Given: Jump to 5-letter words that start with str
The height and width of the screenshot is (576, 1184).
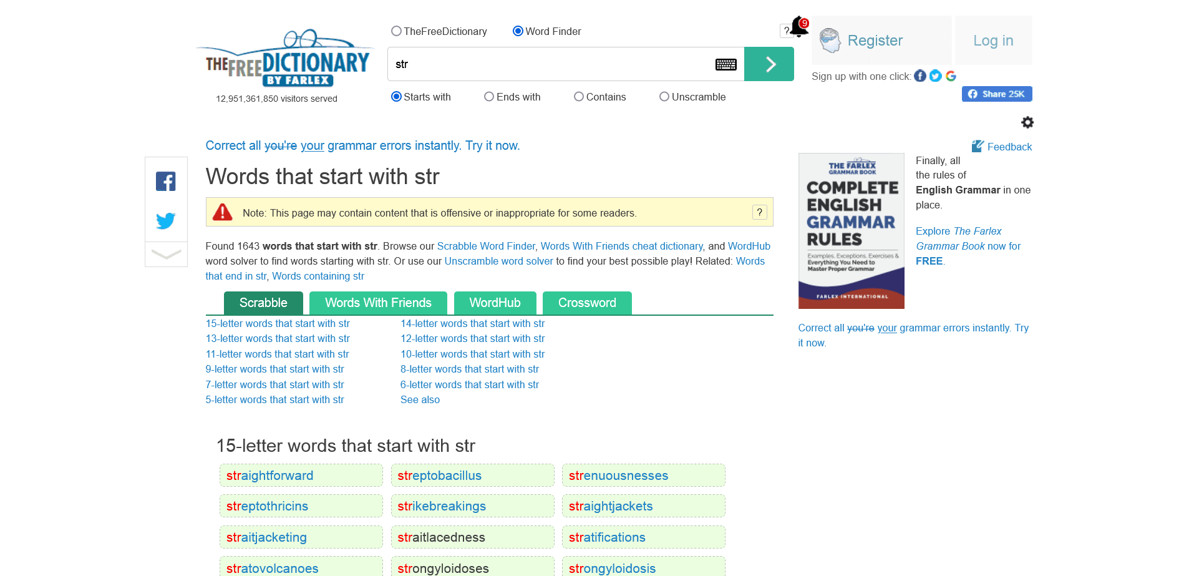Looking at the screenshot, I should click(275, 399).
